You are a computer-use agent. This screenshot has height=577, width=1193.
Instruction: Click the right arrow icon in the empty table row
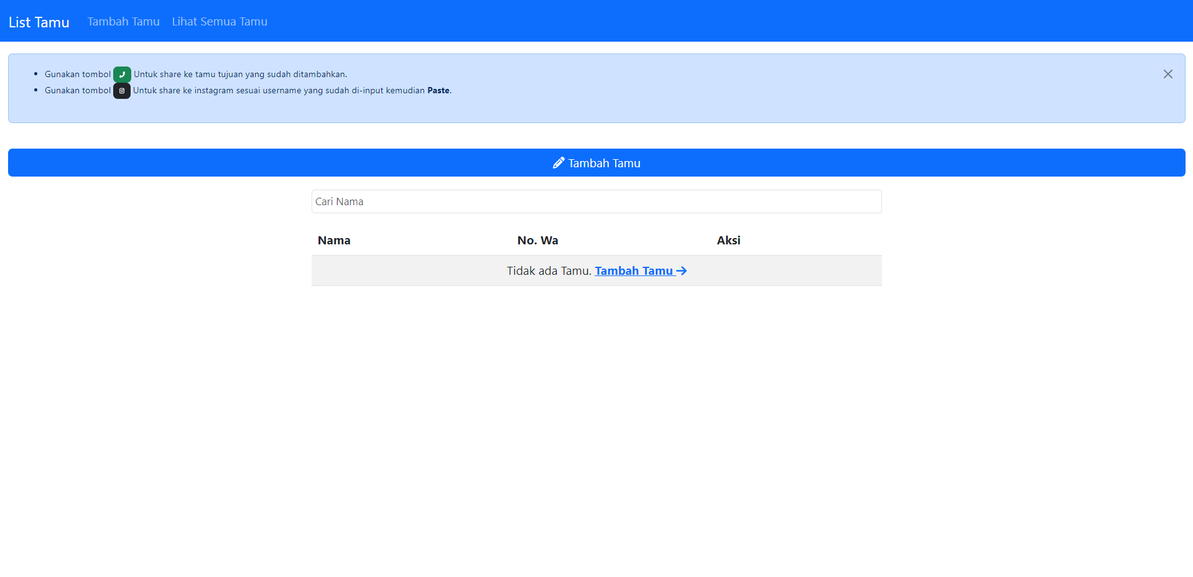(682, 271)
